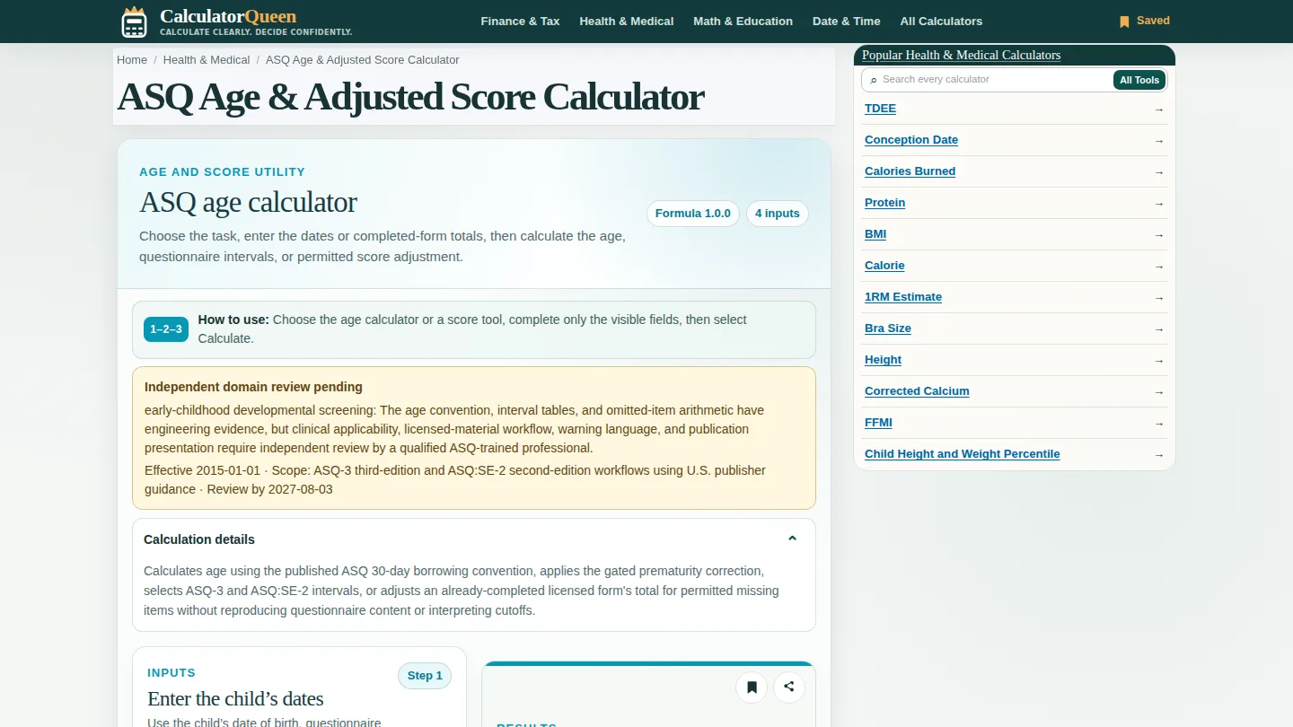The height and width of the screenshot is (727, 1293).
Task: Save calculator using results bookmark icon
Action: coord(752,688)
